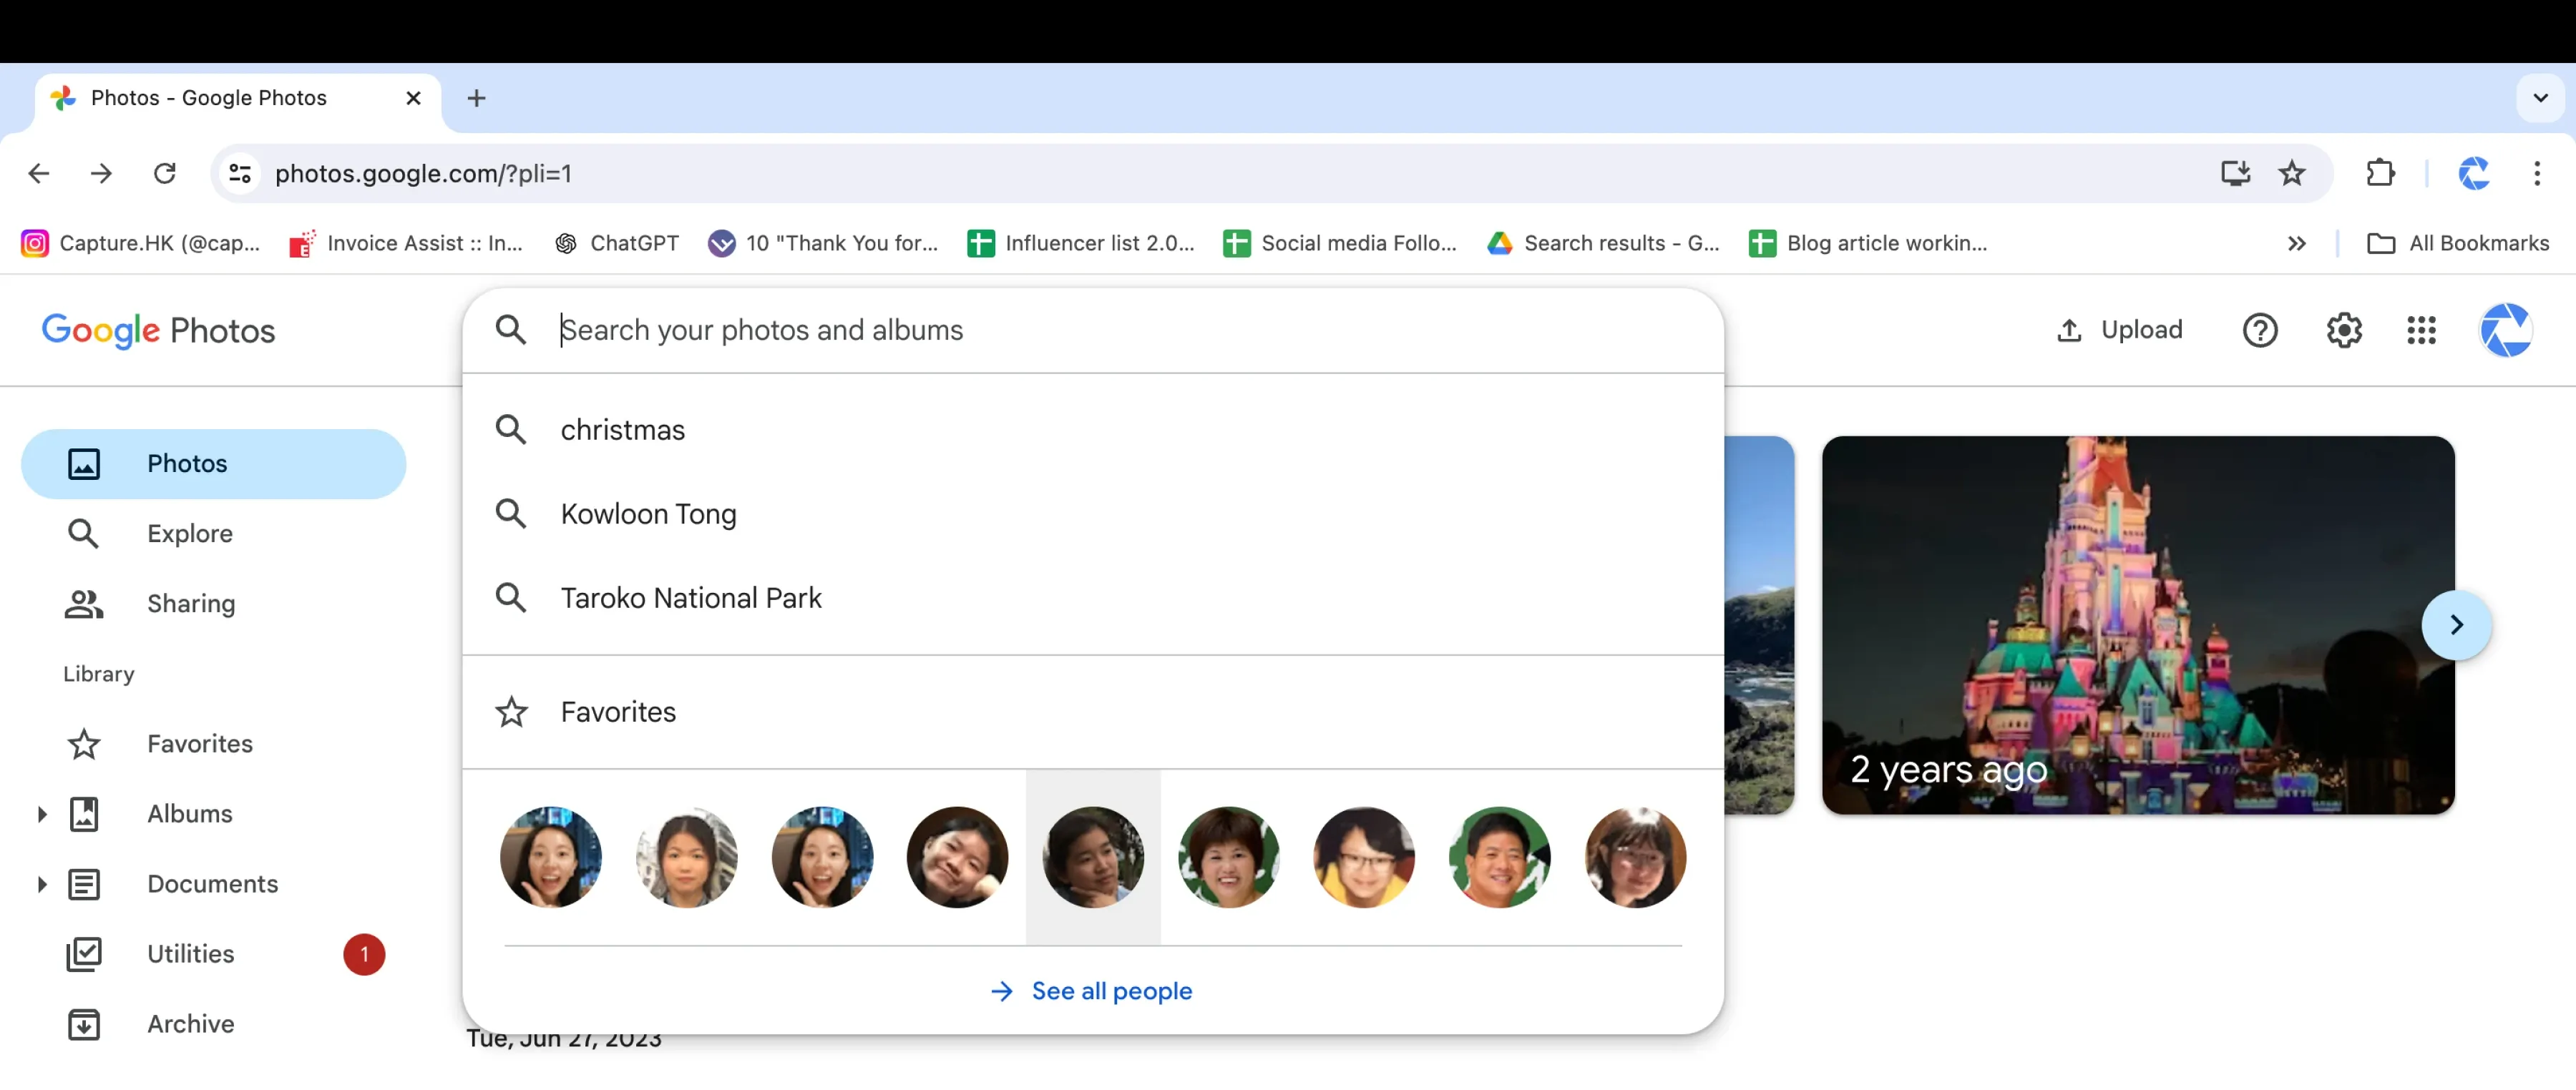Reload the current page

pyautogui.click(x=165, y=174)
